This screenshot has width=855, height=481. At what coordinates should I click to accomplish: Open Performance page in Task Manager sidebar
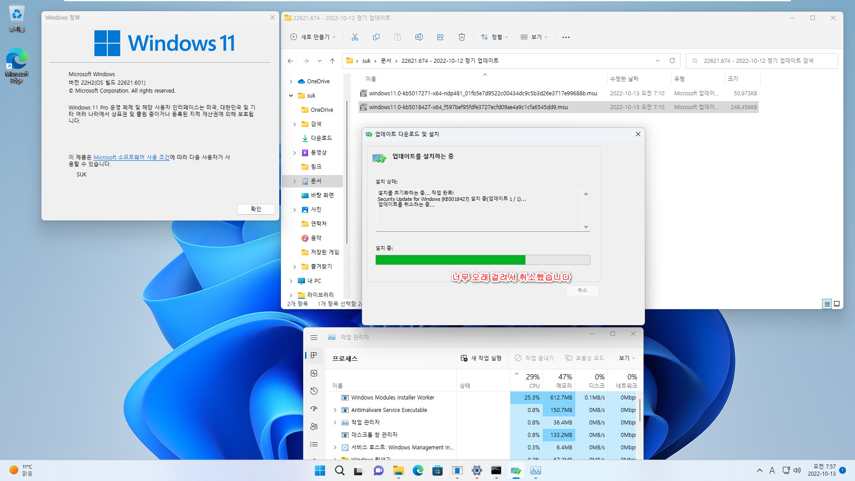[x=314, y=373]
